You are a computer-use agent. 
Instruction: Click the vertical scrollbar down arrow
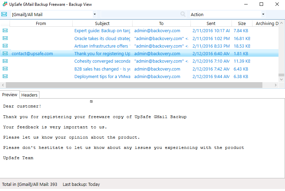281,79
